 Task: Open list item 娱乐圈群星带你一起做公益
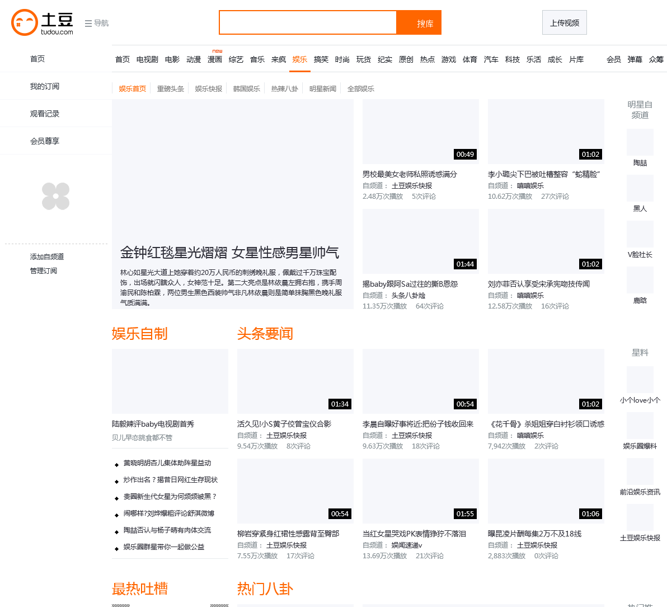164,547
